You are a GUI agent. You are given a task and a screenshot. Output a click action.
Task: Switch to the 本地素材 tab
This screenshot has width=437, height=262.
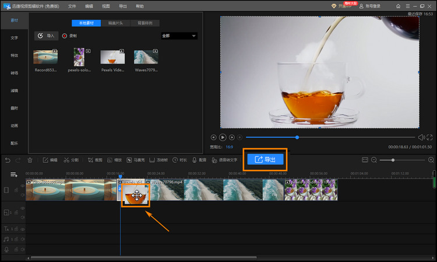[86, 23]
